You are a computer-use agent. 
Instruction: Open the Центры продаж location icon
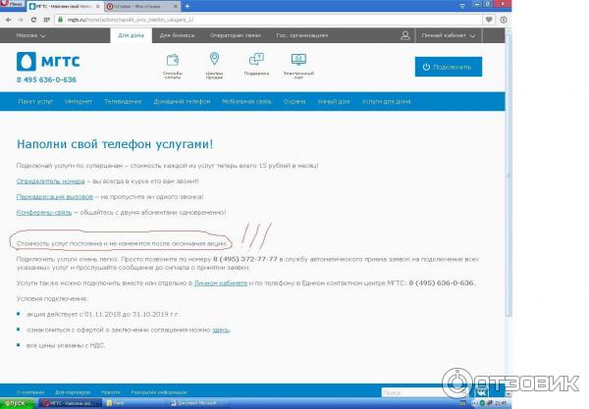coord(215,59)
